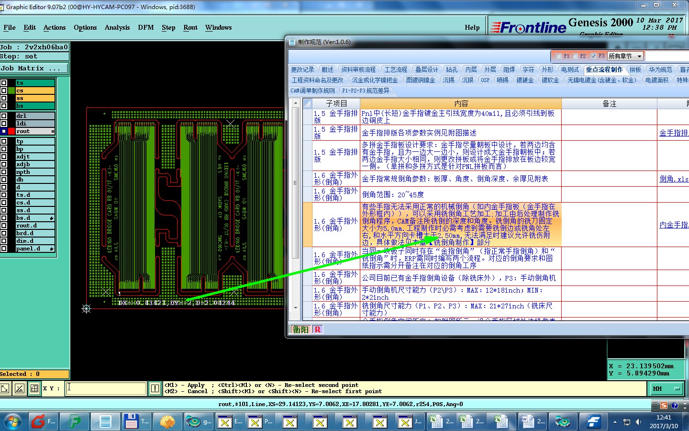Open the red Foxit-style taskbar app
Image resolution: width=689 pixels, height=431 pixels.
point(44,421)
